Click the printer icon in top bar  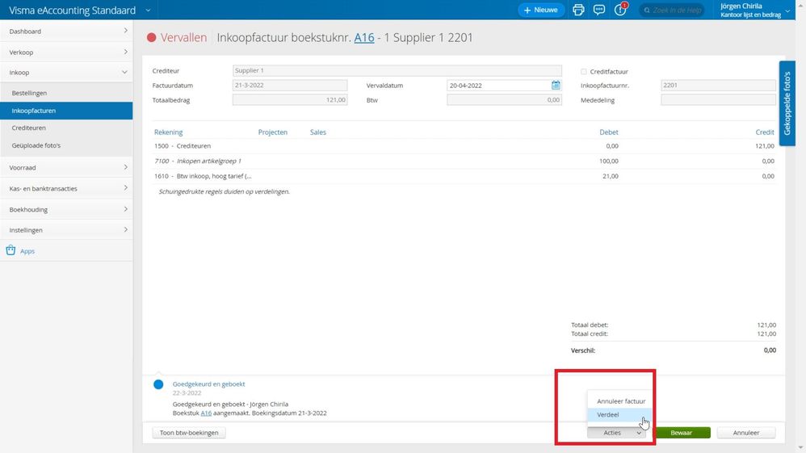click(578, 10)
